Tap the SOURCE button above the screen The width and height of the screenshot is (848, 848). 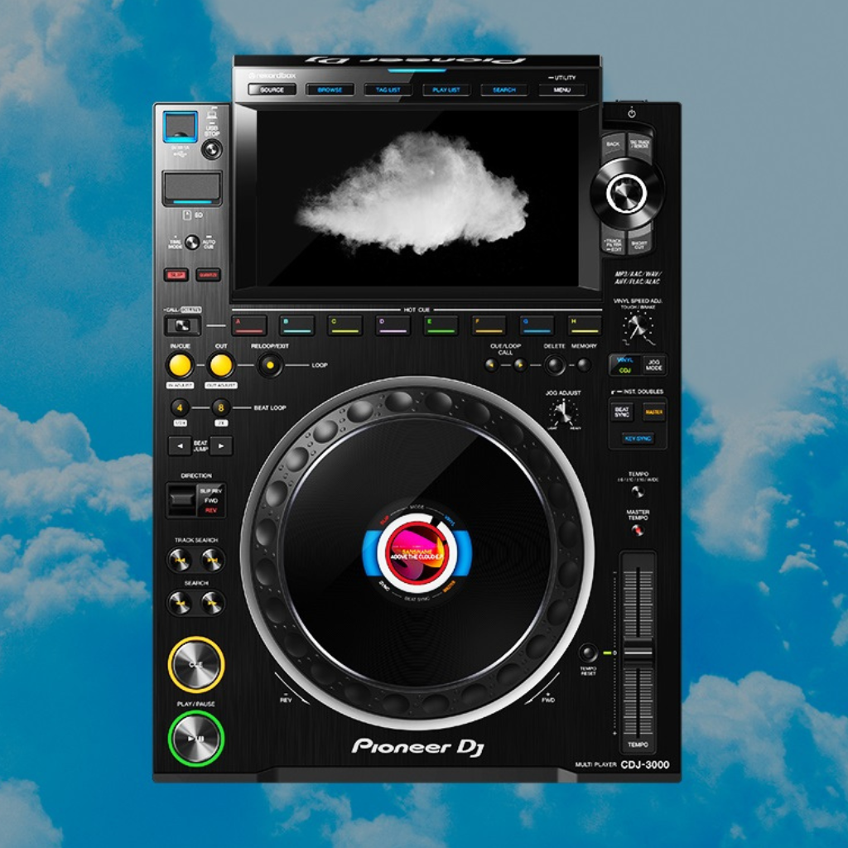coord(272,89)
